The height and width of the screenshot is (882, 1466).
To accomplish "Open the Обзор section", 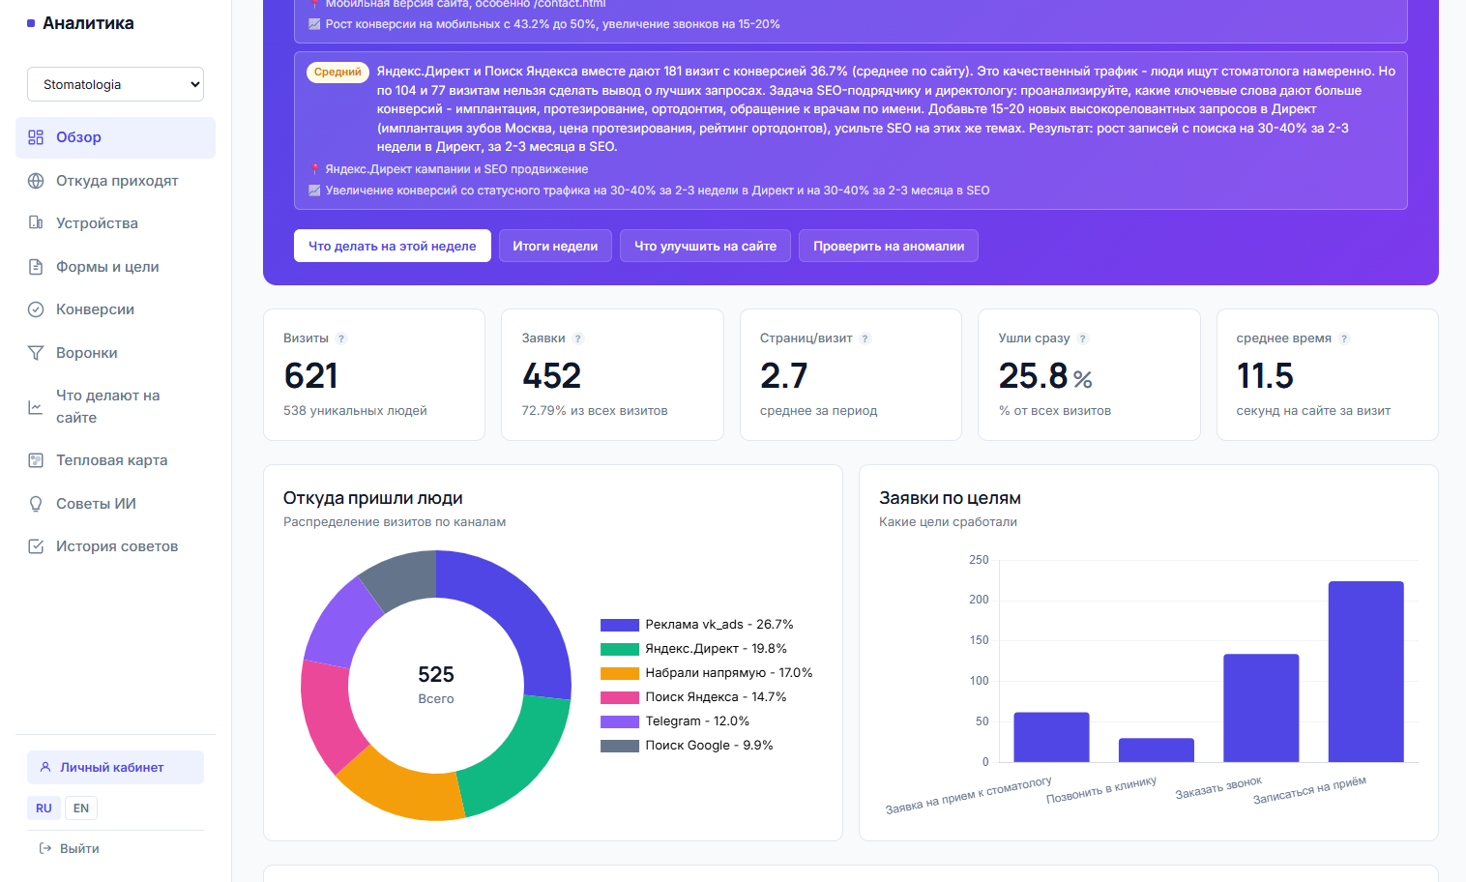I will 115,137.
